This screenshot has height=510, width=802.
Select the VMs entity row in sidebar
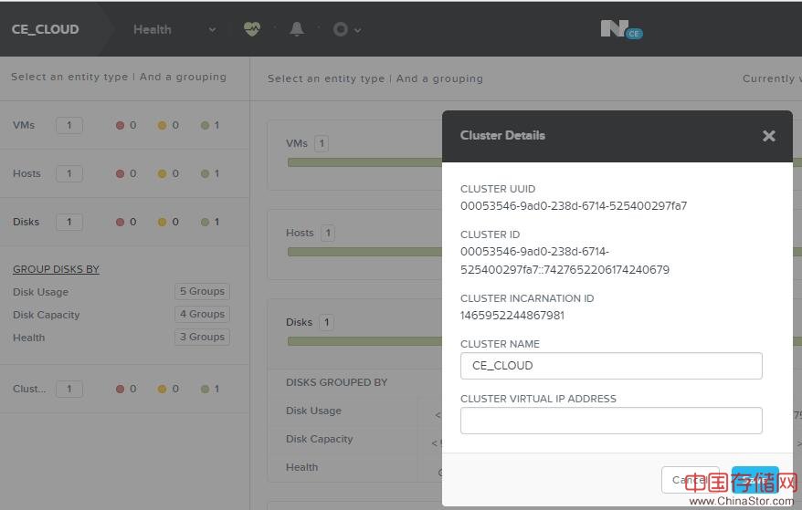pyautogui.click(x=24, y=125)
